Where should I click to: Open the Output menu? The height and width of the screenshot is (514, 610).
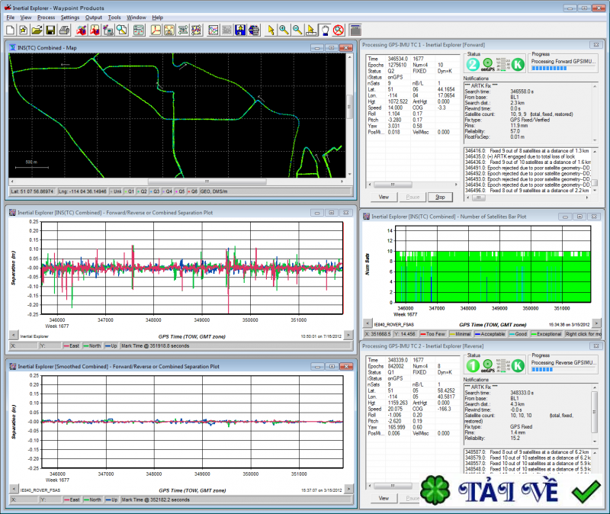pyautogui.click(x=94, y=17)
